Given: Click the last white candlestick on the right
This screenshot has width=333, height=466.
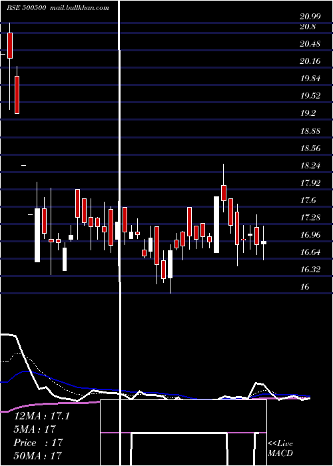Looking at the screenshot, I should click(264, 242).
